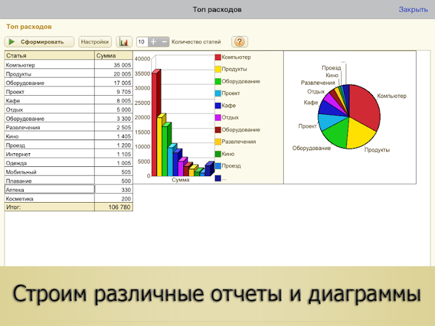Open the bar chart icon button
435x326 pixels.
click(x=124, y=42)
